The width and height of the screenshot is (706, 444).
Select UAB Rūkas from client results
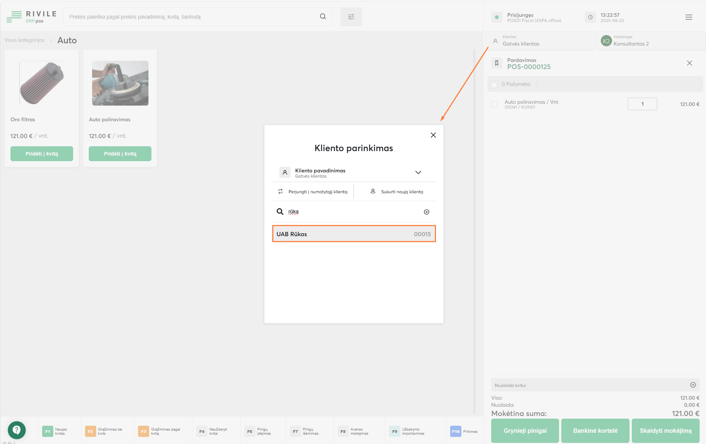(x=354, y=234)
